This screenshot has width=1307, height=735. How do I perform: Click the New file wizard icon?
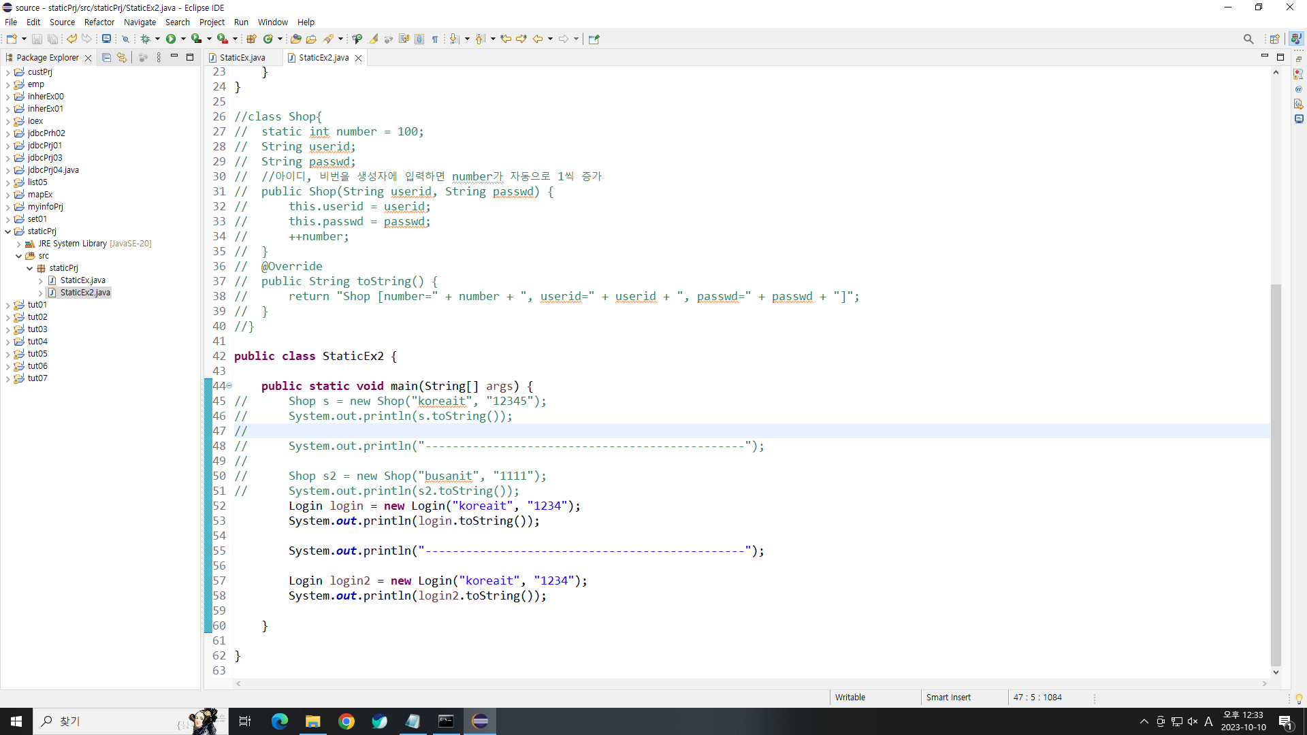pyautogui.click(x=12, y=39)
